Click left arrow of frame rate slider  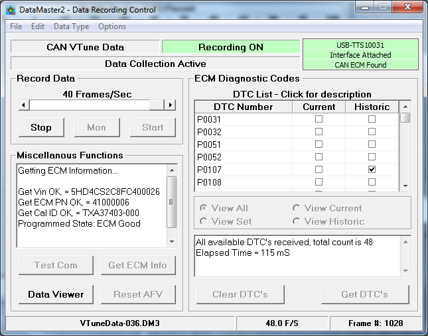[x=24, y=105]
